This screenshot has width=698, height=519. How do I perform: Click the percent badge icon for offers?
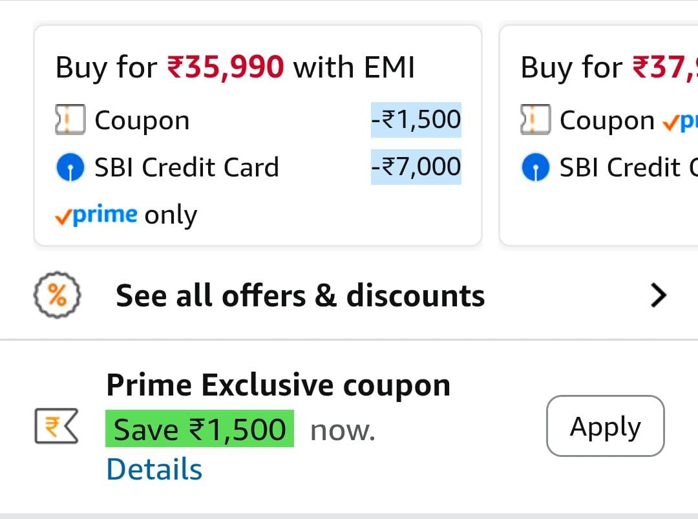57,295
